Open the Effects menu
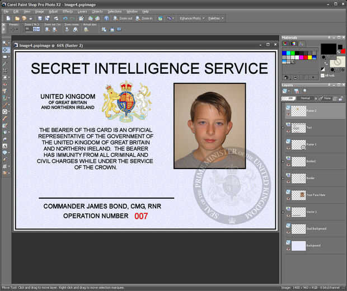 [68, 11]
